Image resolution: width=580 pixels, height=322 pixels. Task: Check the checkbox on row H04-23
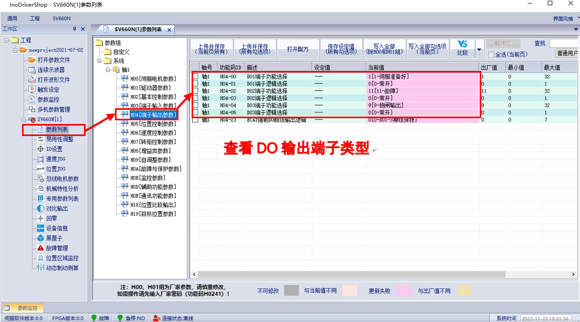click(195, 119)
